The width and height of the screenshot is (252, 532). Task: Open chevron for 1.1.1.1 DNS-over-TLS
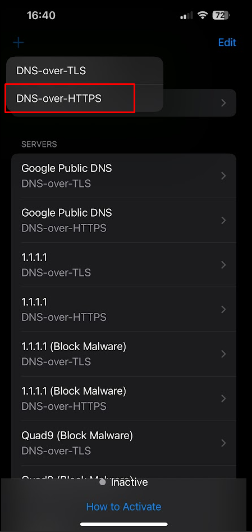(223, 265)
